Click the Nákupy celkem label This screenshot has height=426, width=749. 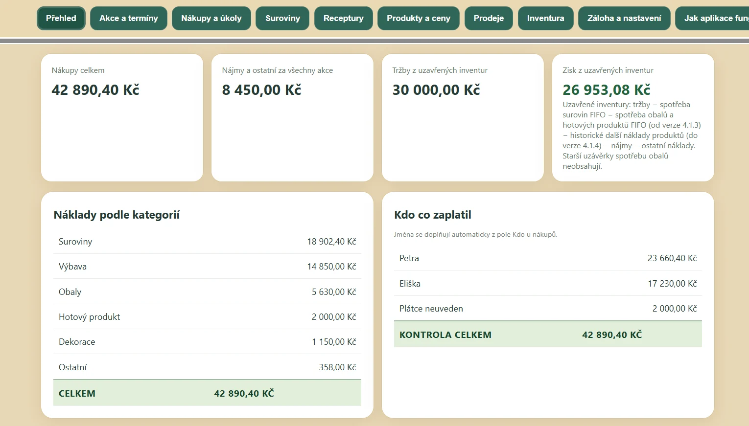pyautogui.click(x=78, y=70)
